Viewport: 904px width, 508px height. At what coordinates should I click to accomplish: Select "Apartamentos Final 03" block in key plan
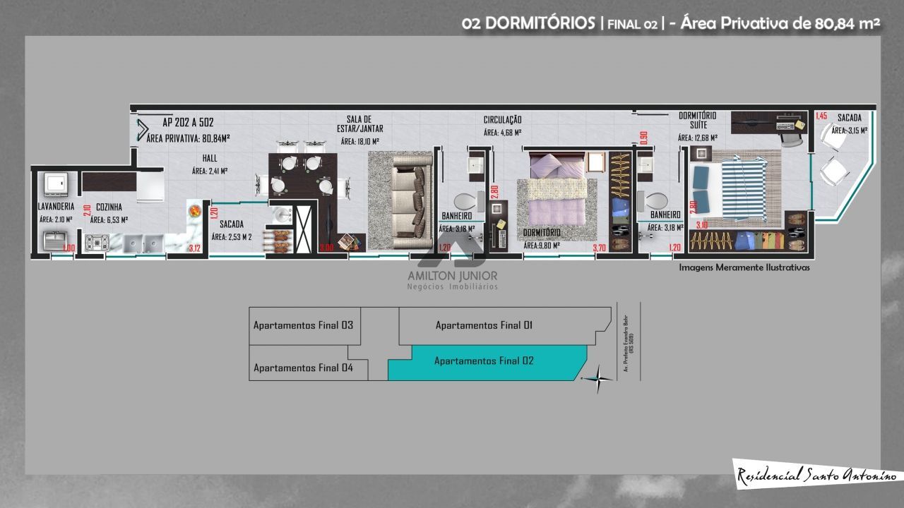coord(304,325)
